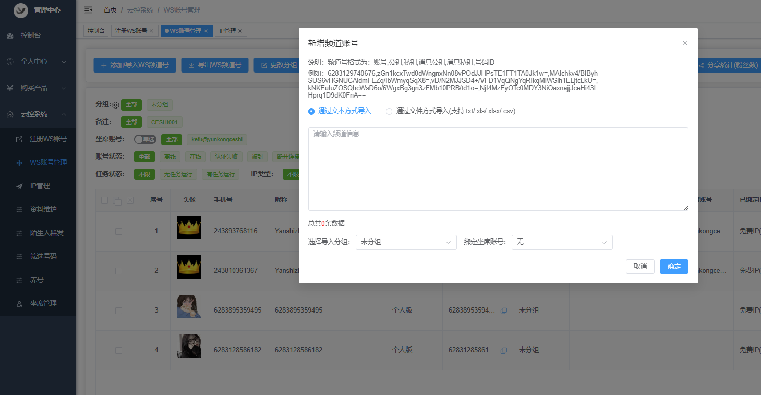Copy icon next to 62831285861…
The width and height of the screenshot is (761, 395).
click(x=503, y=350)
